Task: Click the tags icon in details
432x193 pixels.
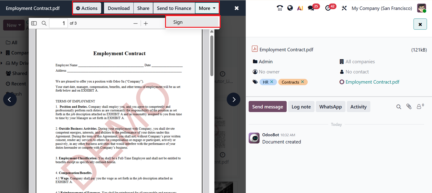Action: (255, 82)
